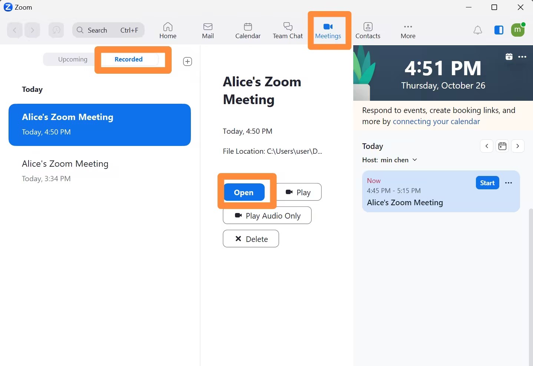Maximize the Zoom window
Viewport: 533px width, 366px height.
click(x=494, y=7)
